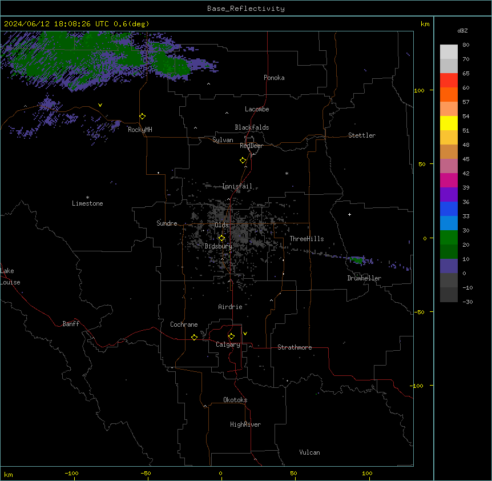
Task: Select the indigo swatch between 10 and 0
Action: click(449, 266)
